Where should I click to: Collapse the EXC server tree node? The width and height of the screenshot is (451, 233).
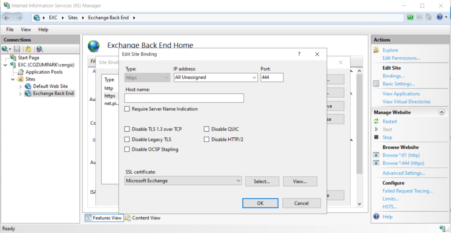tap(5, 65)
